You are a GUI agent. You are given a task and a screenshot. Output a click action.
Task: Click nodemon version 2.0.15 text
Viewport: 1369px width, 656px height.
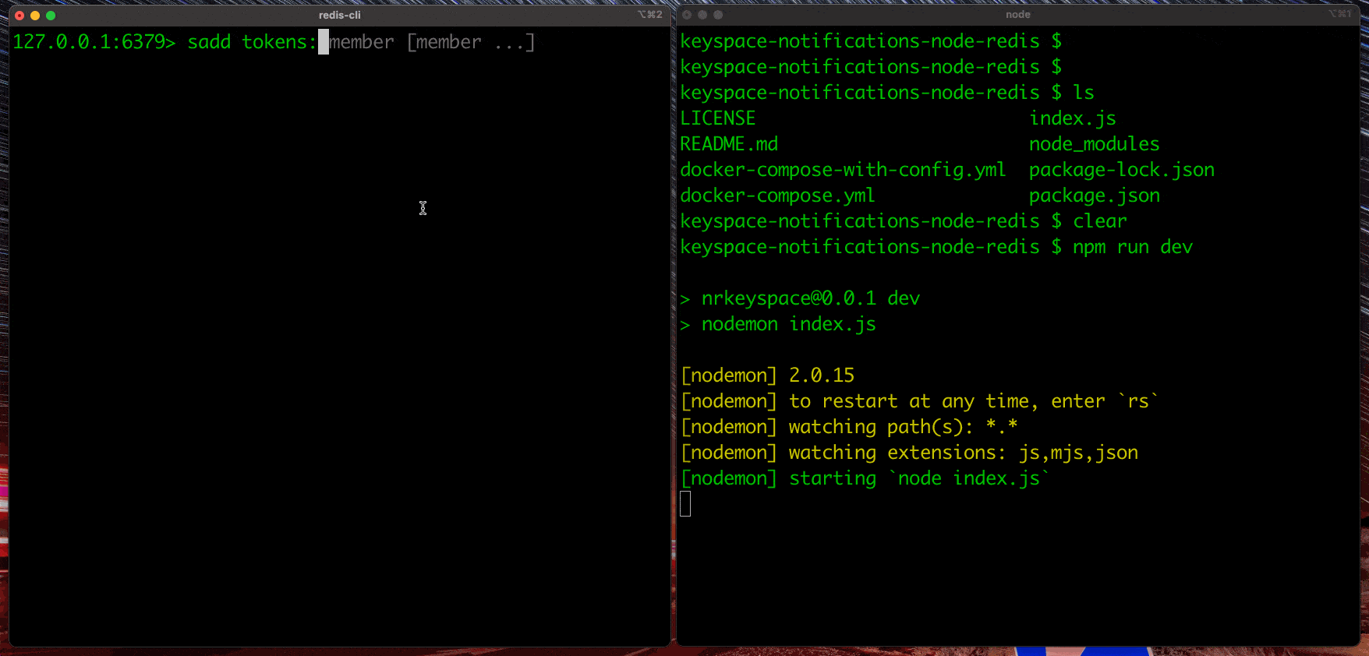(x=822, y=376)
